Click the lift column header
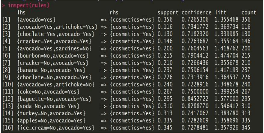The width and height of the screenshot is (264, 133). point(220,13)
